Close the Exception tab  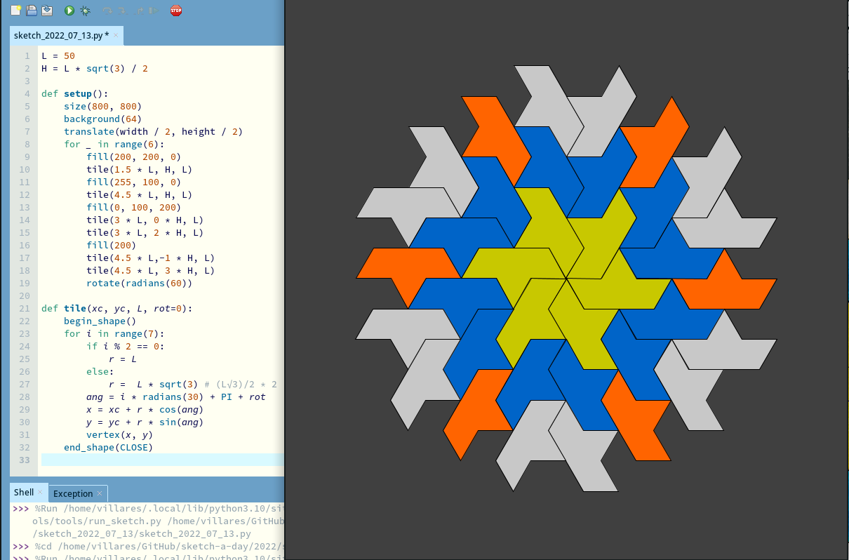click(100, 493)
